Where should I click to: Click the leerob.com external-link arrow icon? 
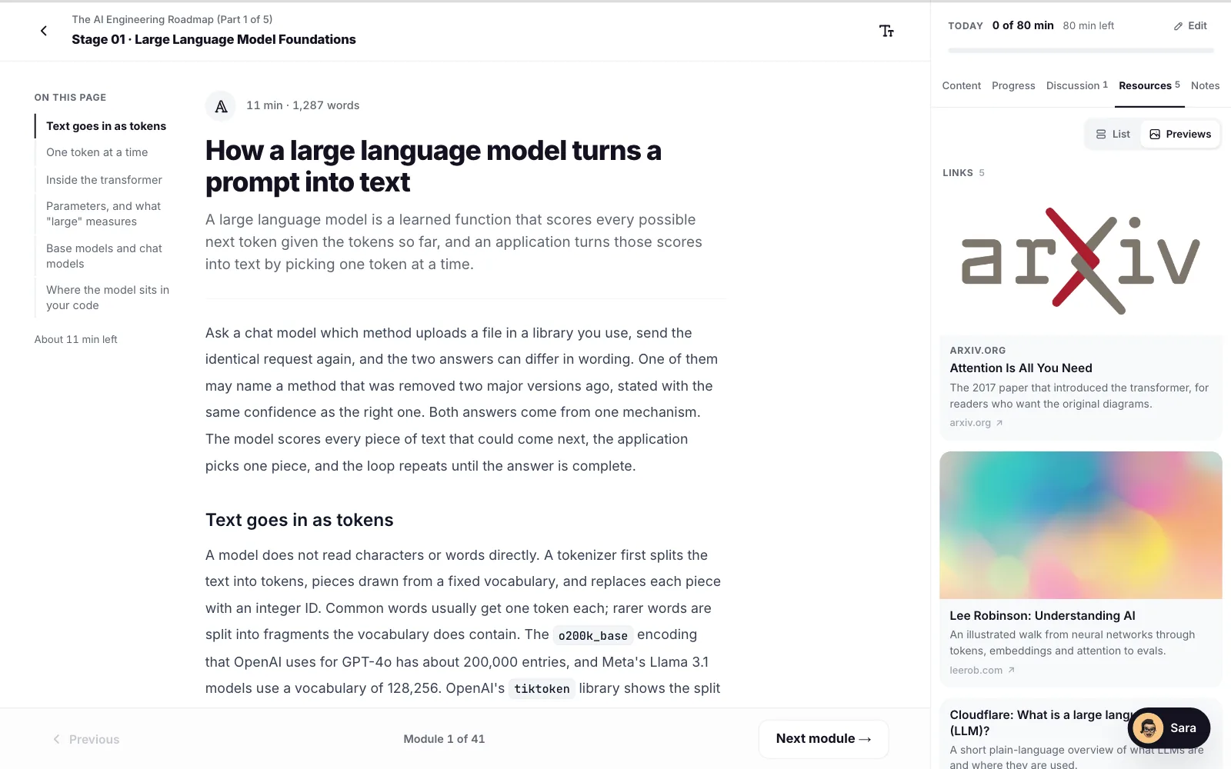coord(1012,671)
